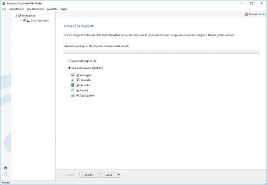
Task: Open the File menu
Action: pyautogui.click(x=4, y=9)
